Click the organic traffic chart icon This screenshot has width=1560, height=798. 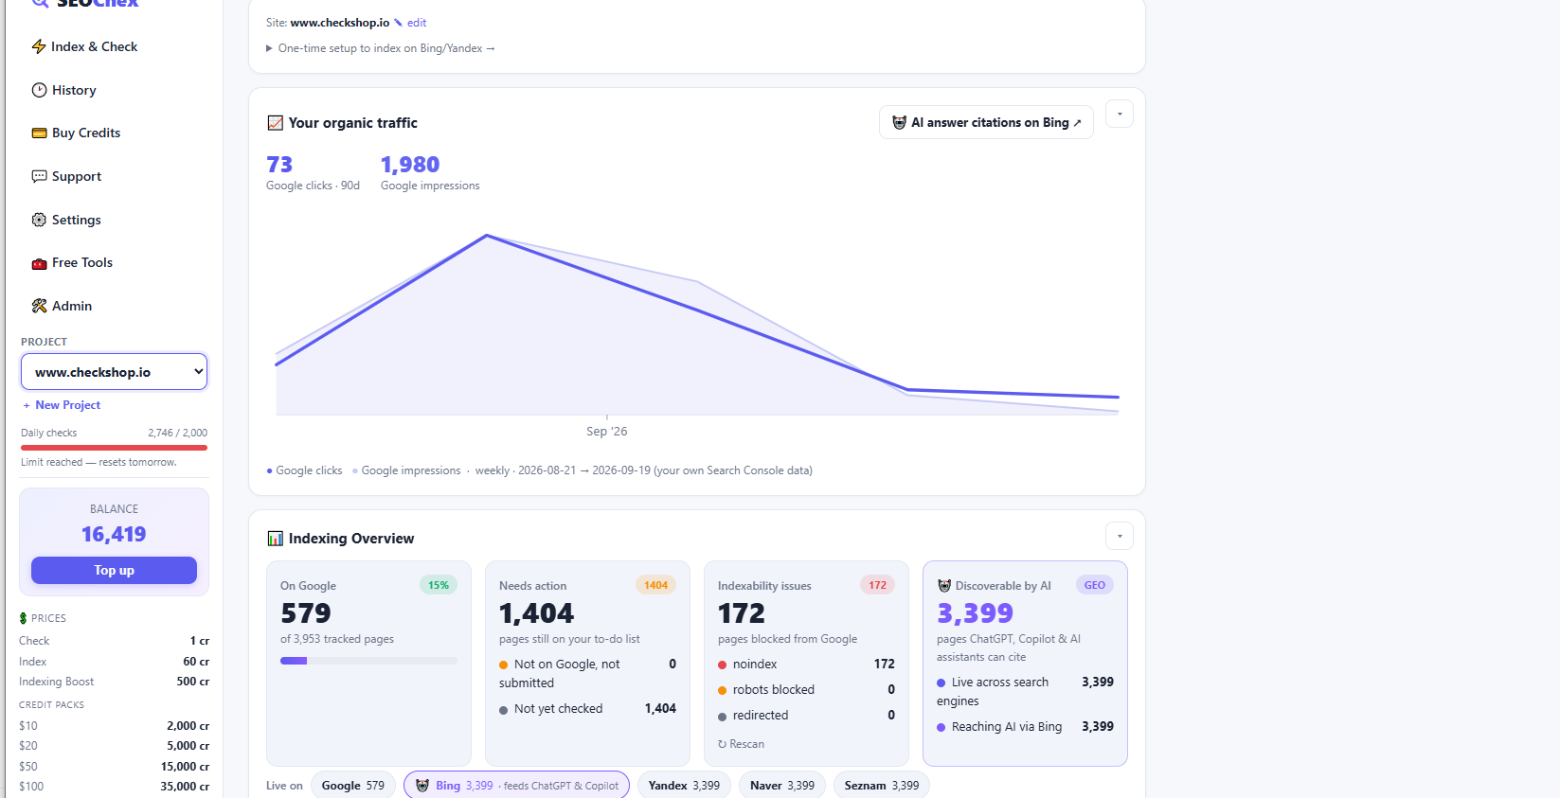click(276, 123)
